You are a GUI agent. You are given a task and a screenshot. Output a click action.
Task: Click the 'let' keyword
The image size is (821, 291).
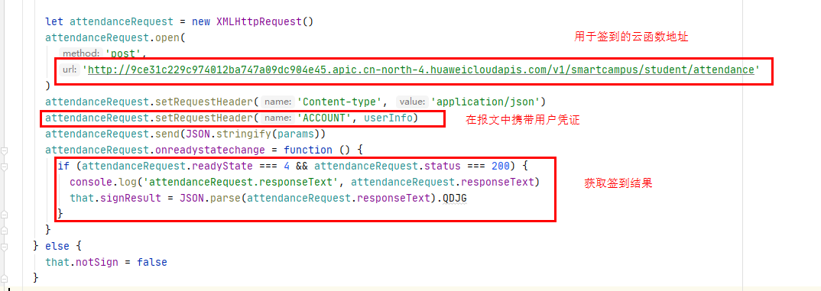(x=54, y=22)
